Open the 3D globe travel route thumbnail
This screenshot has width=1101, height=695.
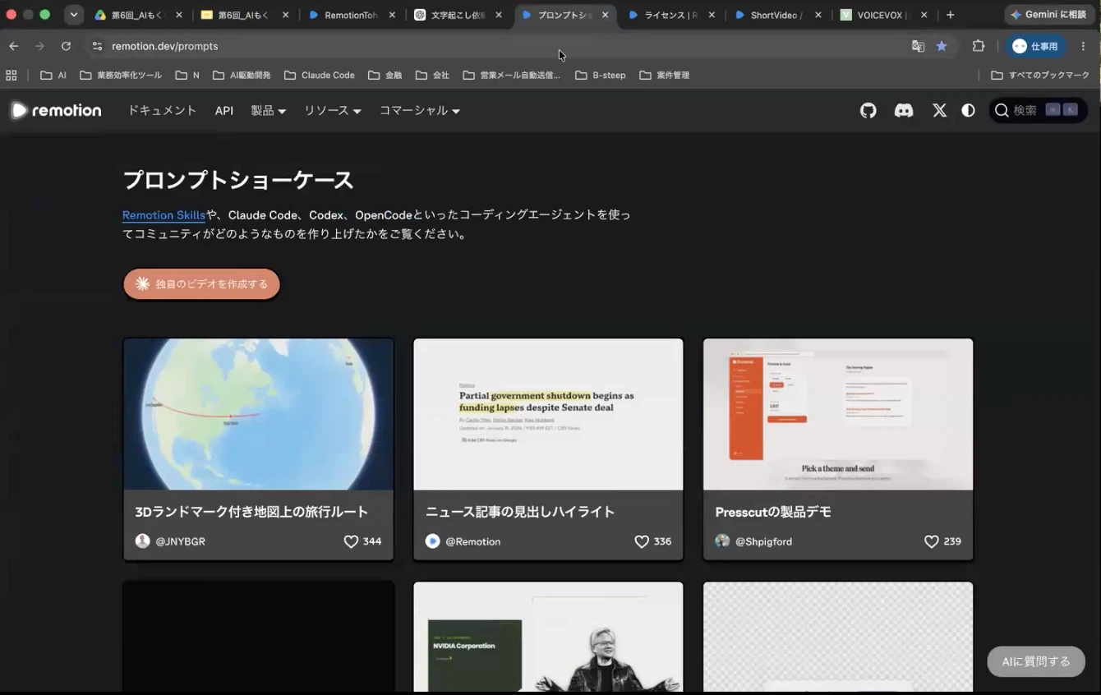(258, 414)
